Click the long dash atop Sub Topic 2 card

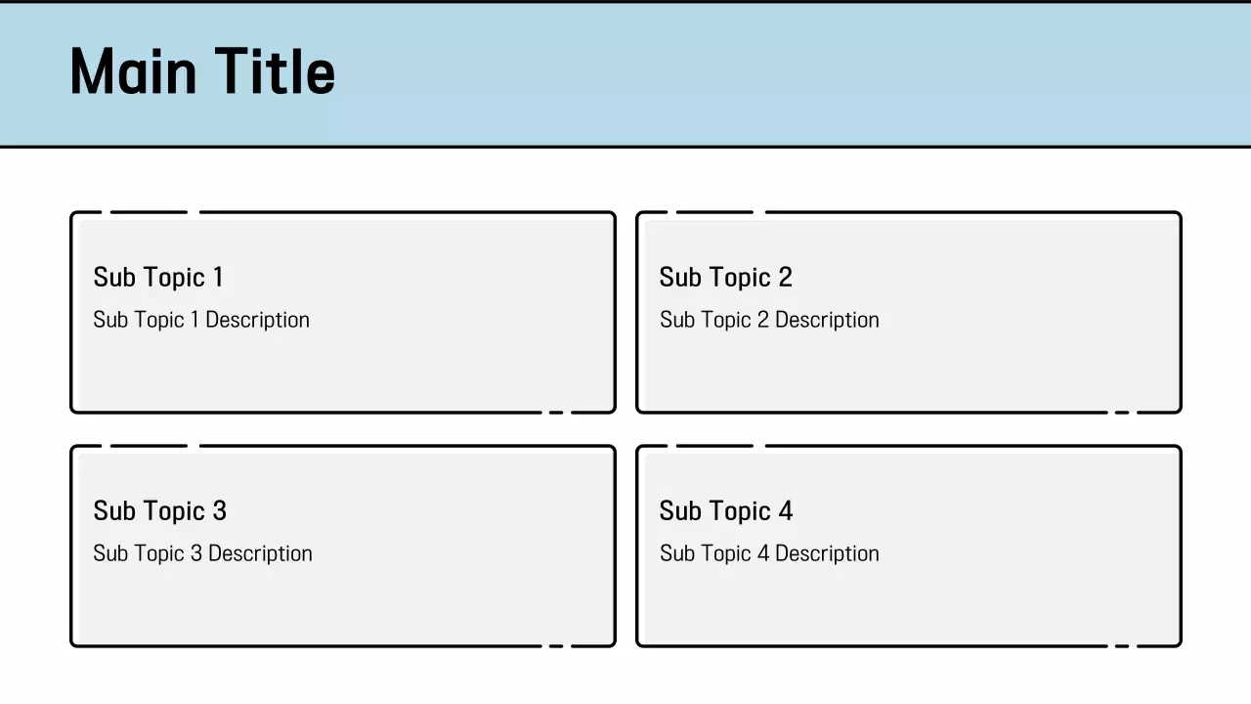(x=714, y=211)
